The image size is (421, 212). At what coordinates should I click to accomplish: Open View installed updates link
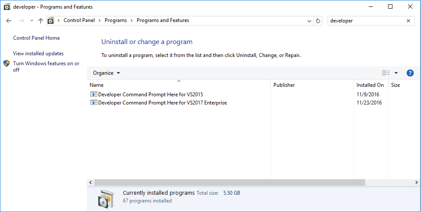click(x=39, y=54)
